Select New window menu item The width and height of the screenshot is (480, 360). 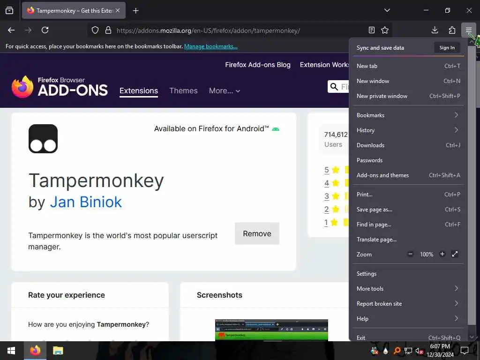coord(408,81)
